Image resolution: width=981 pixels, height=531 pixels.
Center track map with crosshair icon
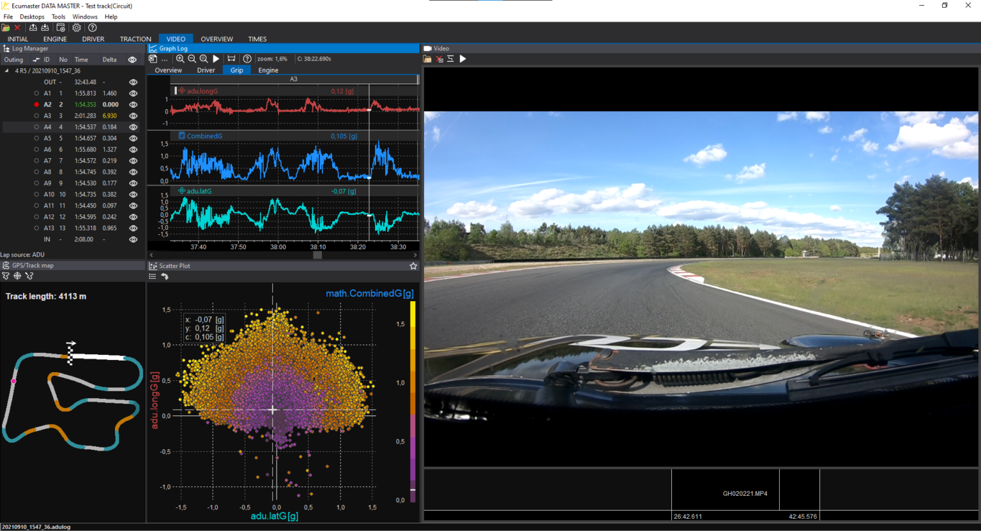pos(17,276)
